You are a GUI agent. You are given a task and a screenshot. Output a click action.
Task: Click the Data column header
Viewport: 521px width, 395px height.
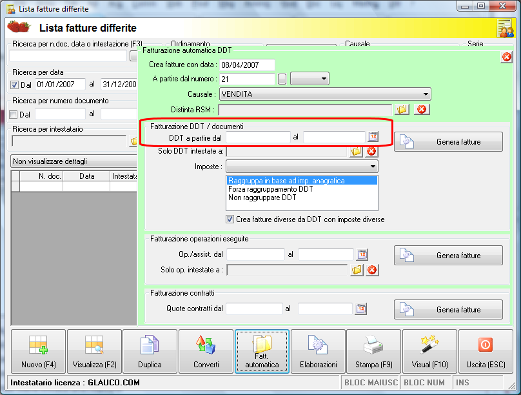tap(86, 176)
